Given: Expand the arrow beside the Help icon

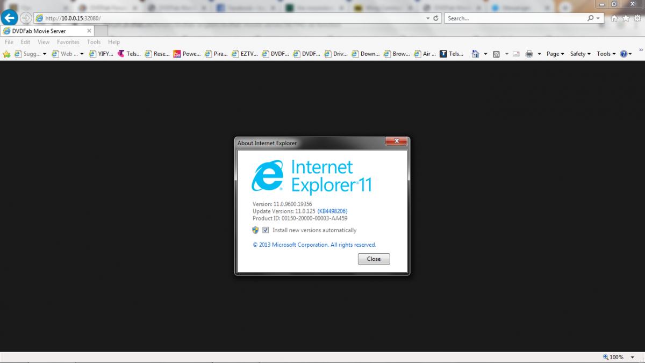Looking at the screenshot, I should click(630, 54).
